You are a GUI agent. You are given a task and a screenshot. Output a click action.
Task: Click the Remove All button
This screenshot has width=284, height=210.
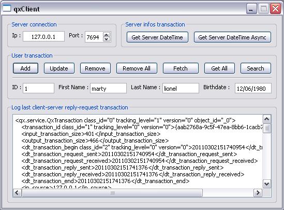click(137, 68)
